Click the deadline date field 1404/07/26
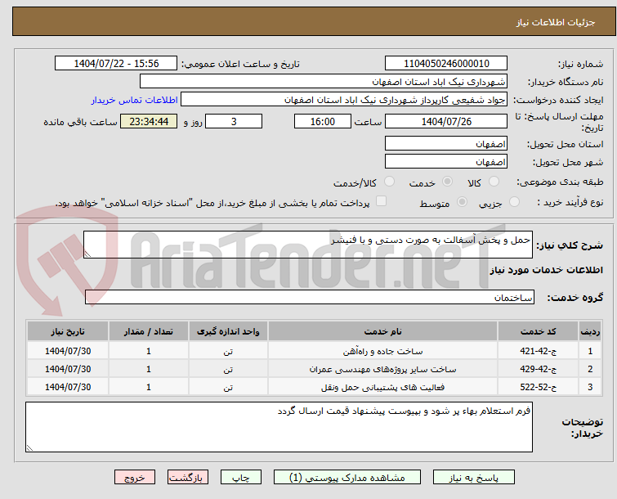 pos(446,121)
